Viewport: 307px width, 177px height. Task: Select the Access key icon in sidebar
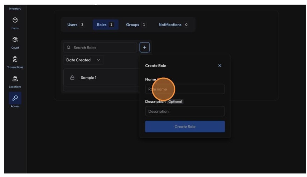(x=15, y=98)
